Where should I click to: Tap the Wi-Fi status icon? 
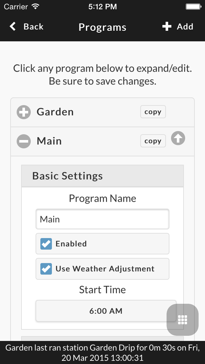(36, 6)
